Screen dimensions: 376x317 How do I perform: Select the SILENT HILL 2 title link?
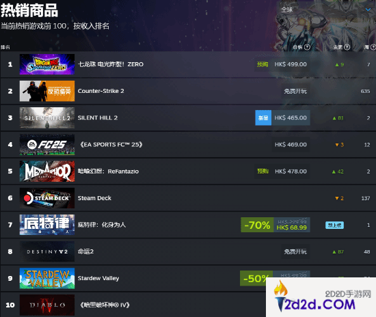[x=98, y=118]
